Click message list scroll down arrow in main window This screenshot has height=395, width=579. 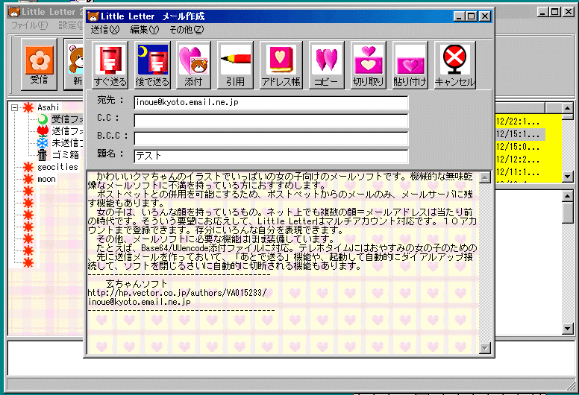tap(568, 177)
